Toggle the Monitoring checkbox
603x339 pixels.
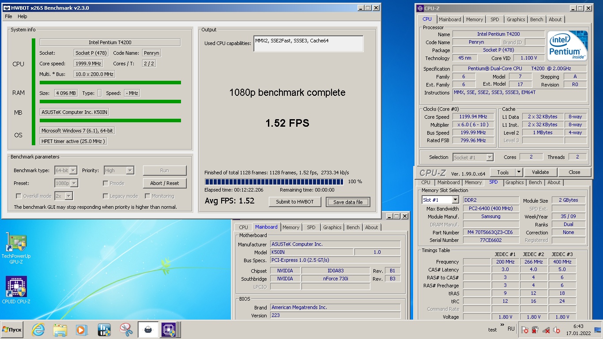(148, 196)
